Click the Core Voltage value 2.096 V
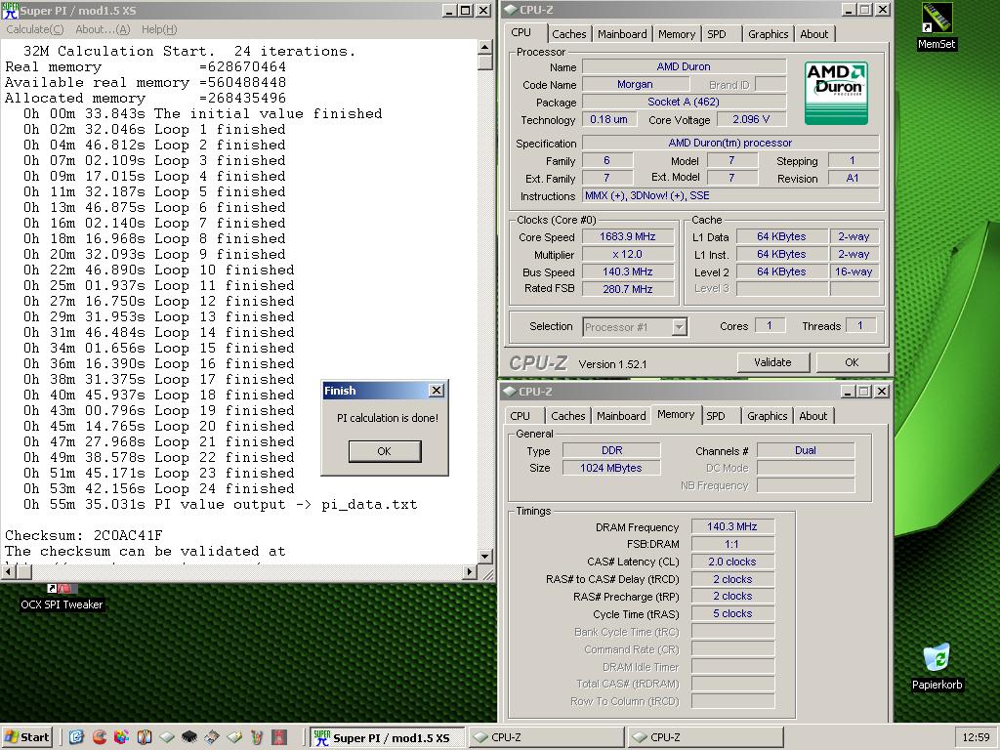Screen dimensions: 1000x750 point(751,119)
